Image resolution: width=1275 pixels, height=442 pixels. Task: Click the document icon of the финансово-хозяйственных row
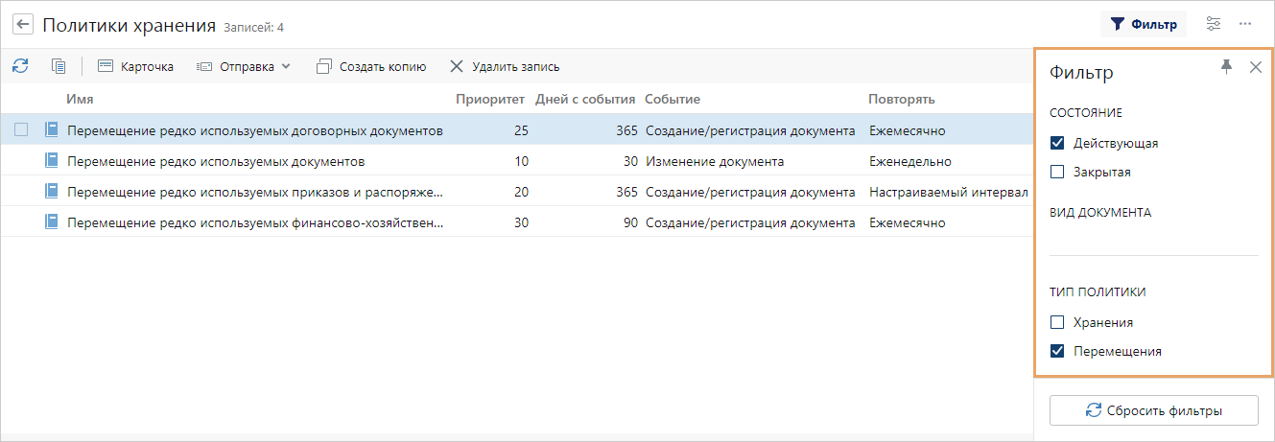tap(52, 222)
